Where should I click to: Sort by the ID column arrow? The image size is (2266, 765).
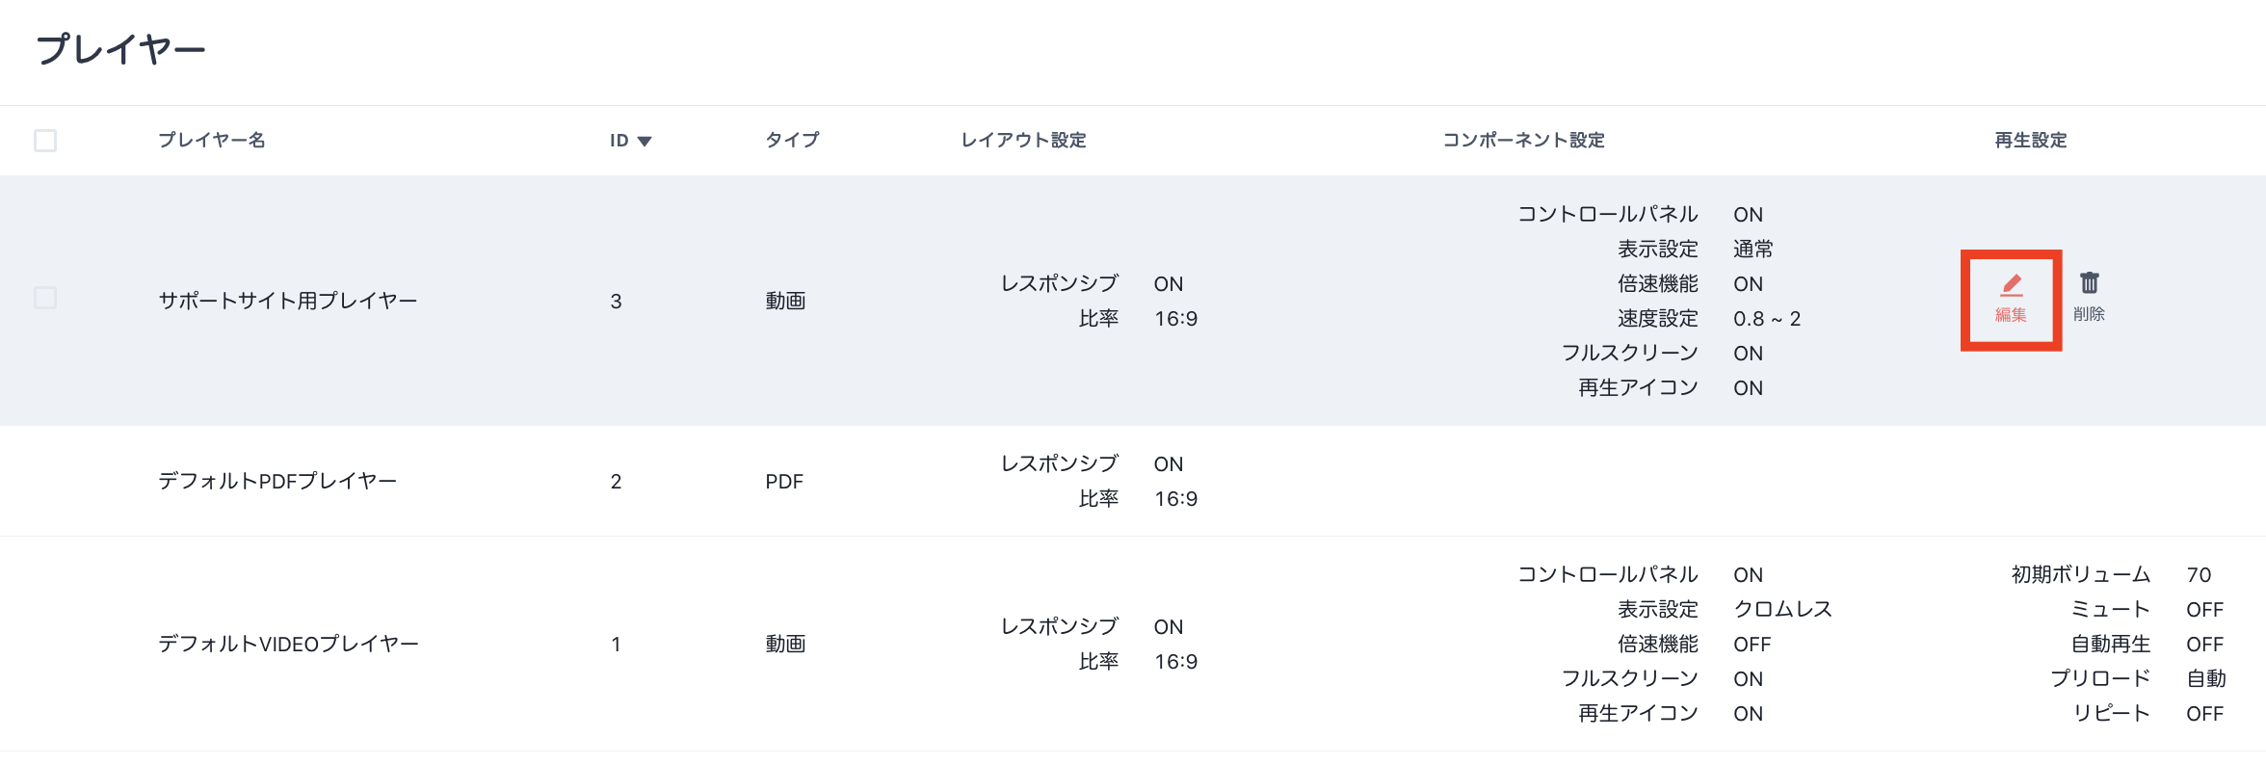(645, 142)
